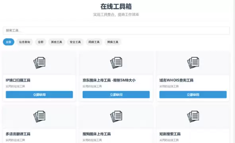The height and width of the screenshot is (143, 235).
Task: Click 立即使用 under 域名WHOIS查询工具
Action: (x=193, y=95)
